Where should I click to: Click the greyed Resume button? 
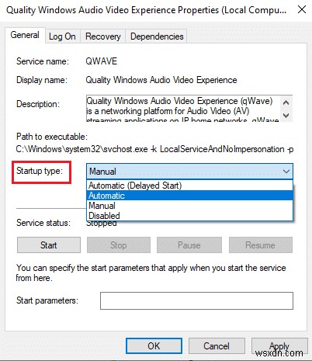pyautogui.click(x=261, y=245)
